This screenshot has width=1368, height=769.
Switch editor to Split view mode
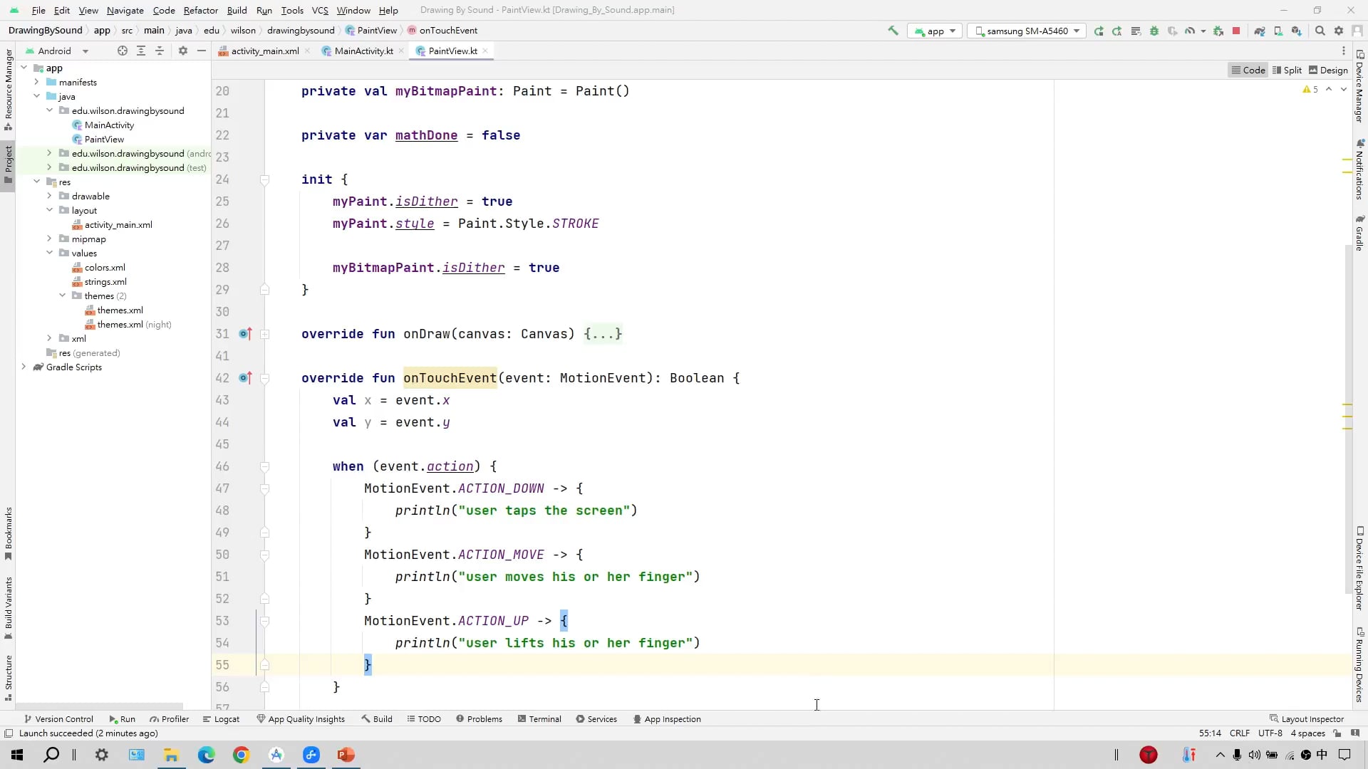click(1287, 70)
